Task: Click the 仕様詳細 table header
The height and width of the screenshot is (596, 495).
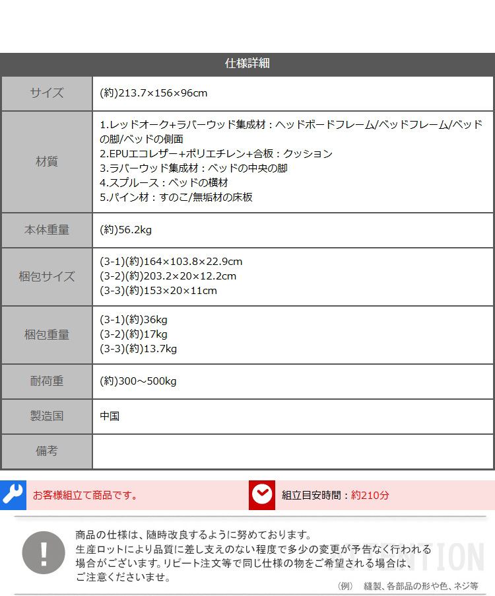Action: pyautogui.click(x=247, y=64)
